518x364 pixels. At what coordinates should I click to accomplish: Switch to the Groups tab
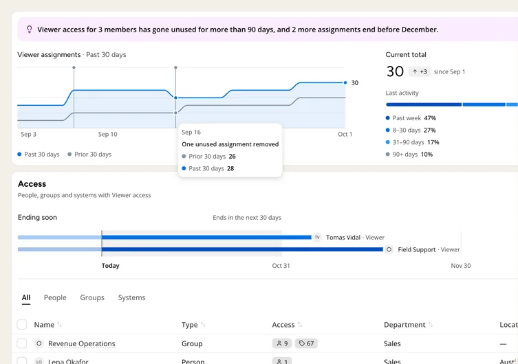pyautogui.click(x=92, y=297)
